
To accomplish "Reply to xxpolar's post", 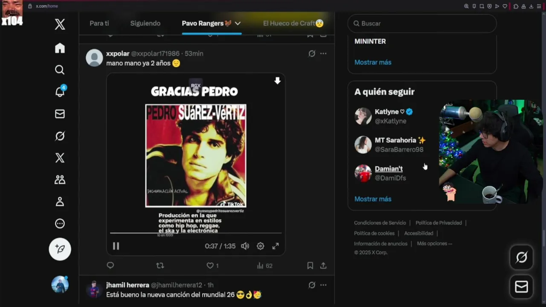I will click(110, 266).
